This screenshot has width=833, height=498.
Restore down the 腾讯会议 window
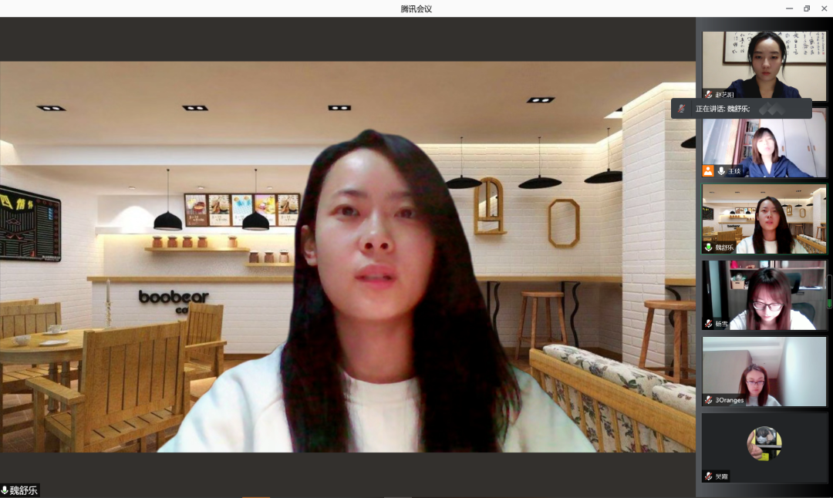pyautogui.click(x=807, y=8)
